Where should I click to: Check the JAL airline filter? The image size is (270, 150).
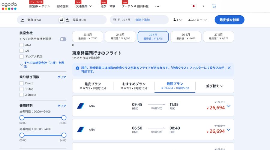pos(22,51)
